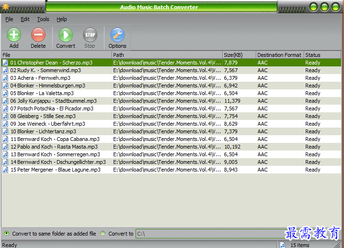The height and width of the screenshot is (248, 344).
Task: Open the Tools menu
Action: pyautogui.click(x=43, y=19)
